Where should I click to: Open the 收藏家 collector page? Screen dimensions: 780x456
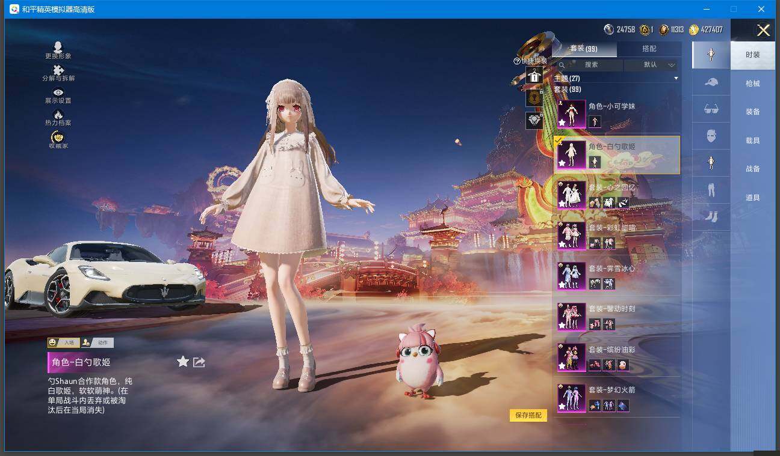click(x=58, y=141)
